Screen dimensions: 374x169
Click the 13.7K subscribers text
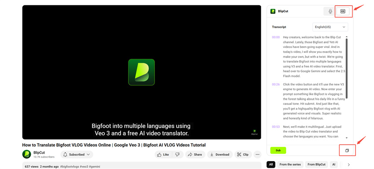click(44, 157)
